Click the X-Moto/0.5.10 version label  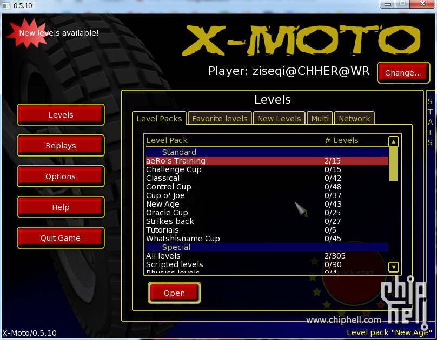point(30,333)
